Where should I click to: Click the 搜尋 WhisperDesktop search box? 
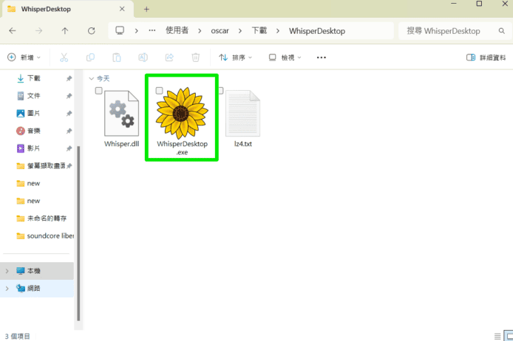(449, 31)
